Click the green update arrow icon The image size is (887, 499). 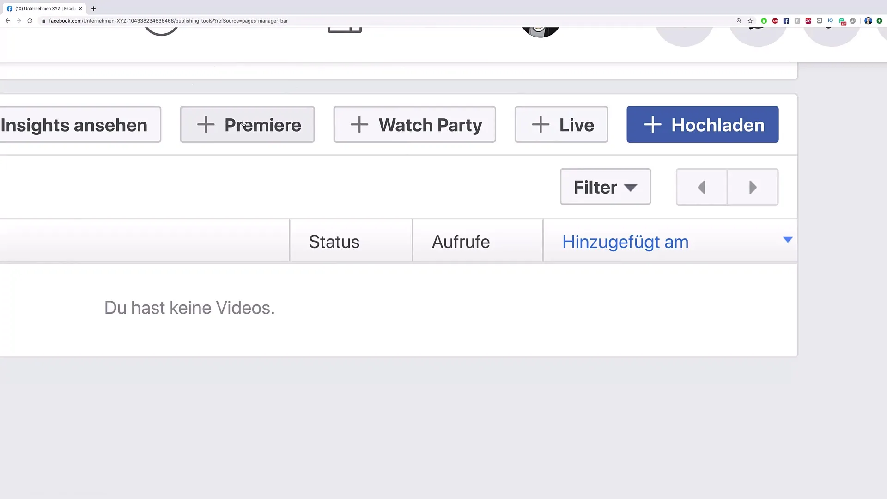pos(880,21)
